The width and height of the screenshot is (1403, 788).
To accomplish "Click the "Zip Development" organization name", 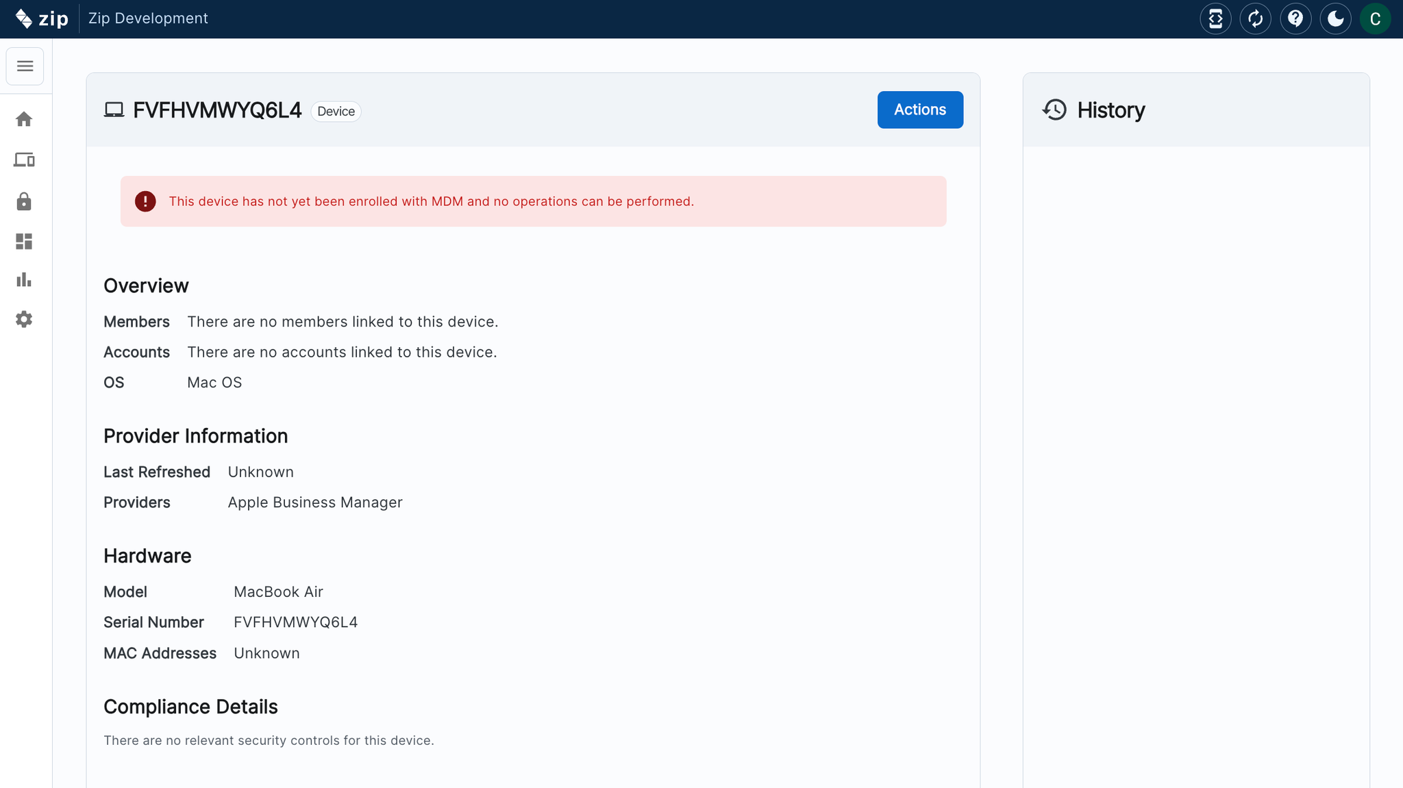I will (x=148, y=18).
